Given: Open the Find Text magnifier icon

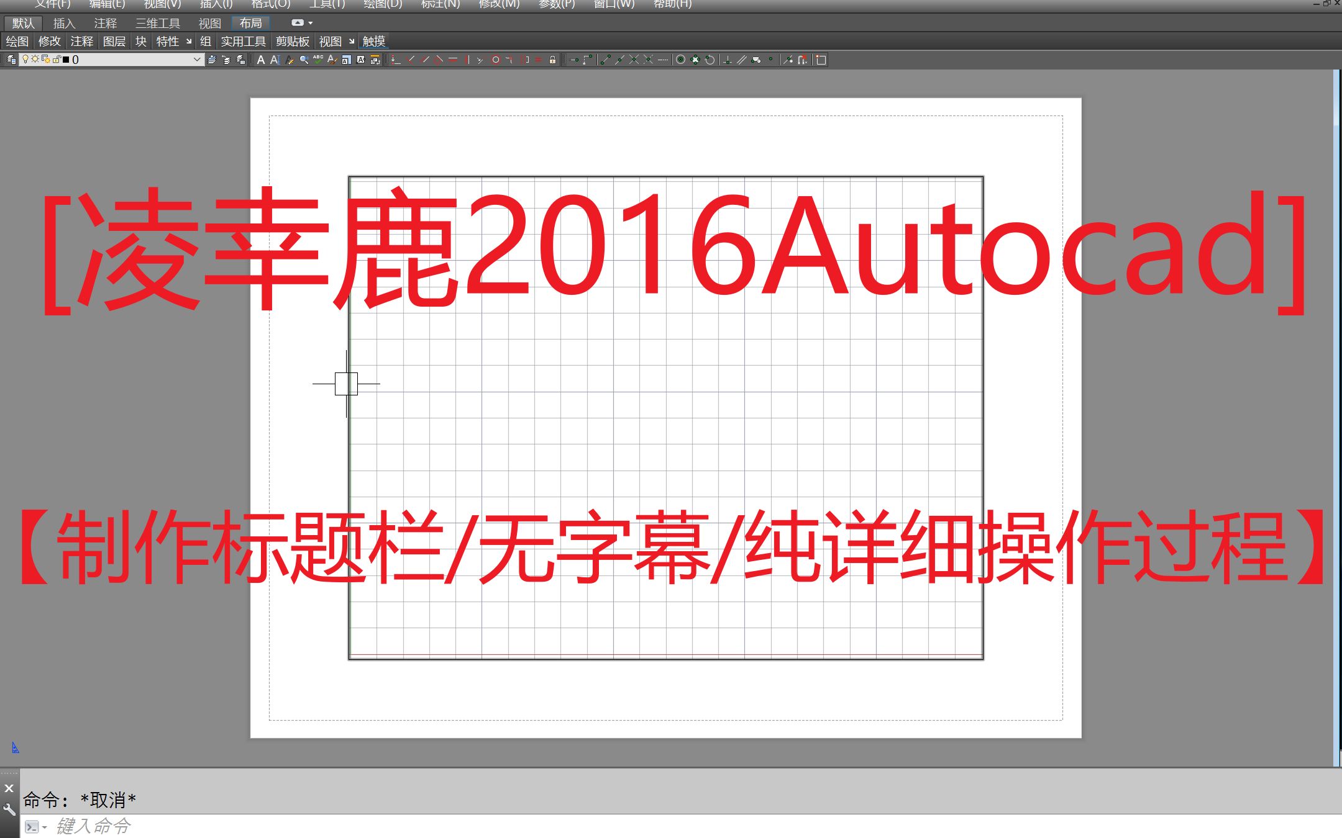Looking at the screenshot, I should [304, 60].
